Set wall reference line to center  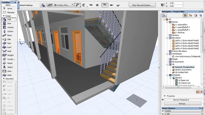(111, 5)
